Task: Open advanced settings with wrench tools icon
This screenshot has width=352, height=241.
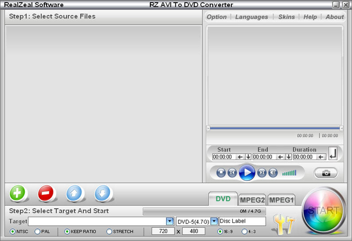Action: coord(283,224)
